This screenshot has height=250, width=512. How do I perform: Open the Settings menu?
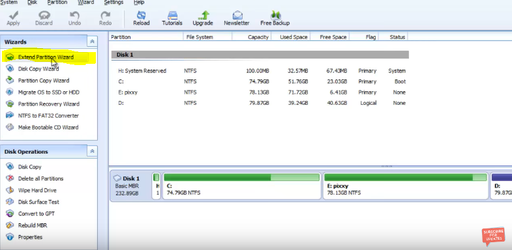113,3
